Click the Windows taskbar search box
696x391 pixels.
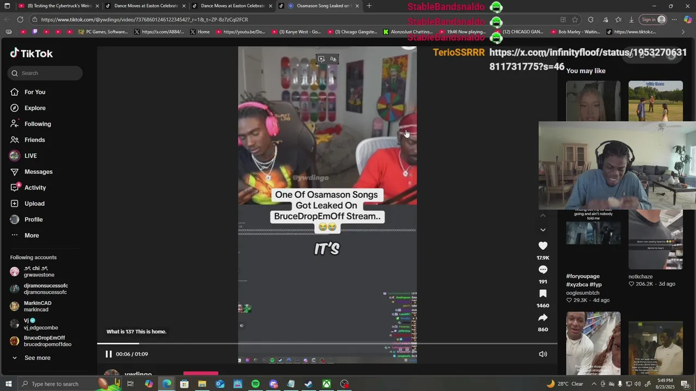point(70,384)
